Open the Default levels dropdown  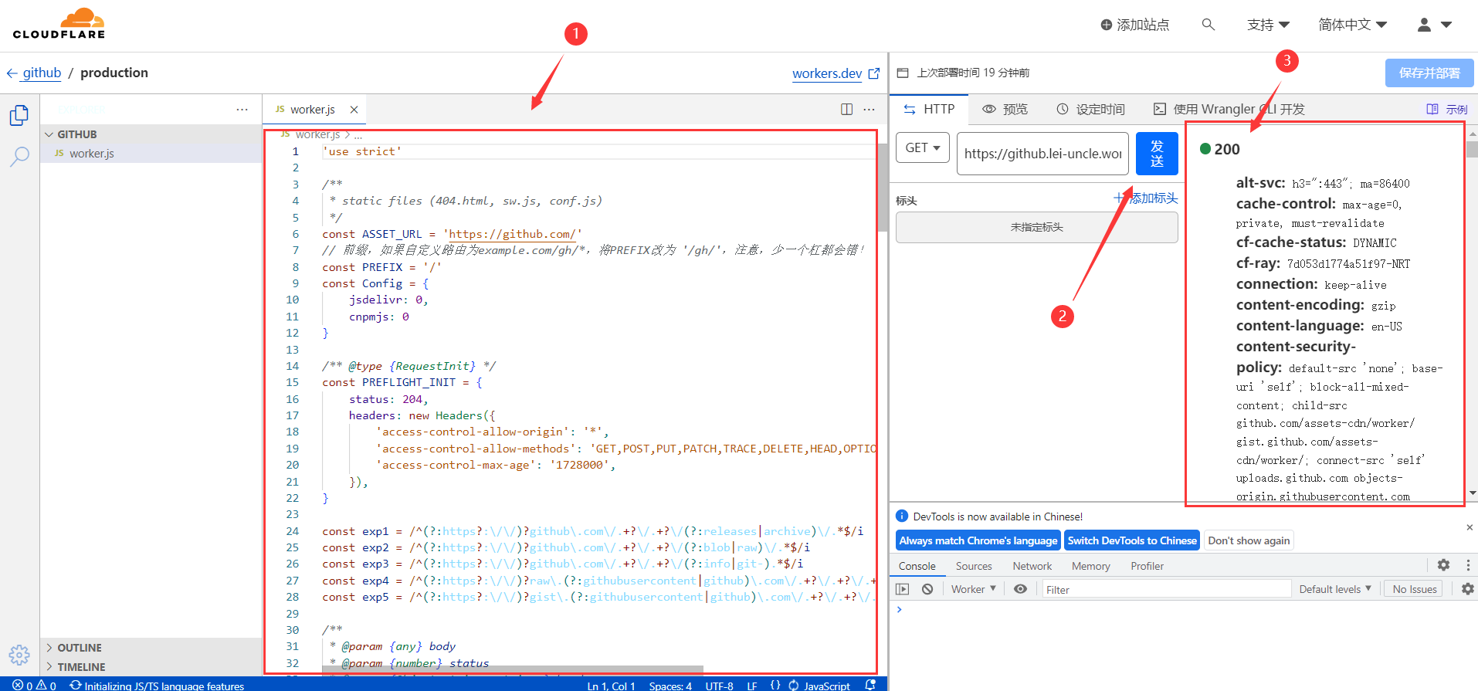point(1335,589)
